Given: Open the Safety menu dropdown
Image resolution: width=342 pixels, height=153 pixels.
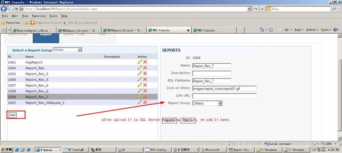Looking at the screenshot, I should [312, 30].
